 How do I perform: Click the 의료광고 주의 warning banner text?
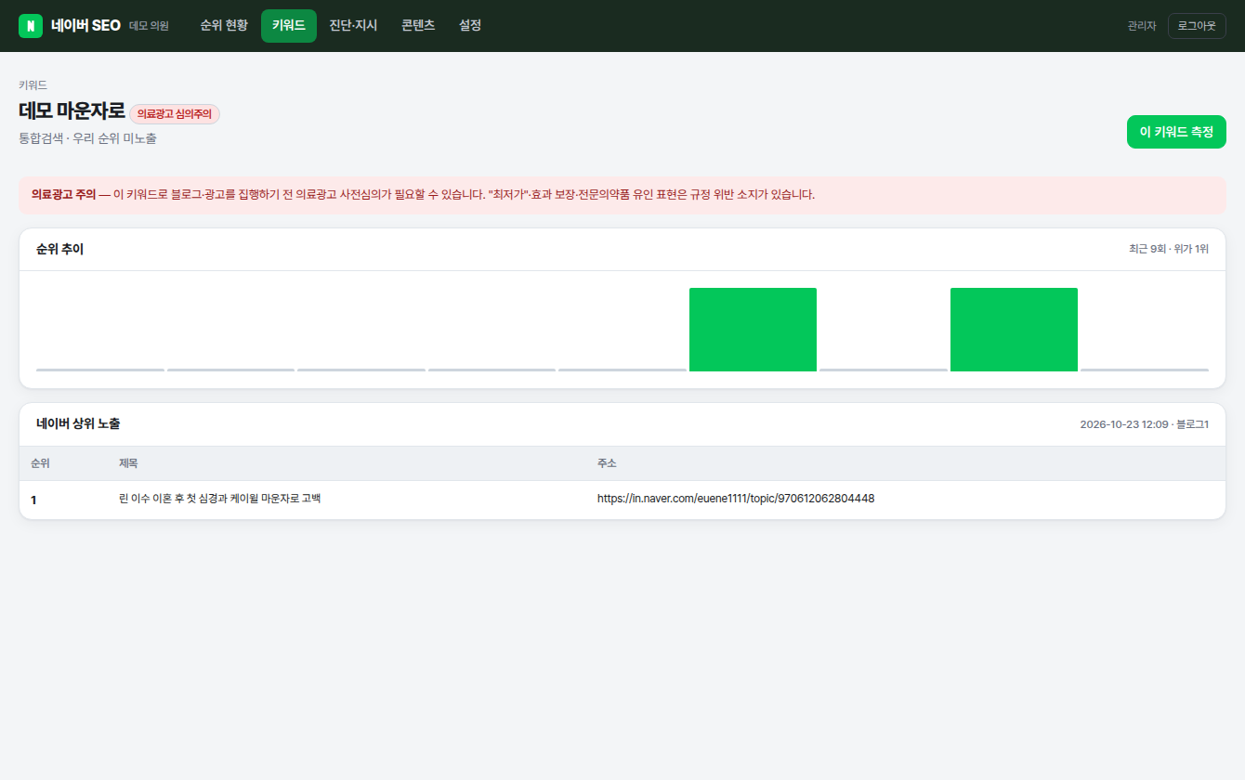pyautogui.click(x=423, y=195)
